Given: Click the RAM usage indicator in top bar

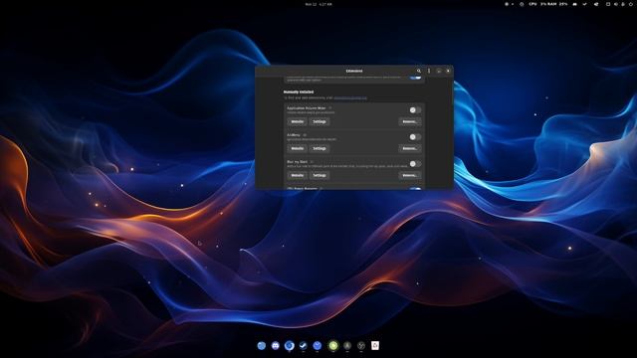Looking at the screenshot, I should 557,4.
